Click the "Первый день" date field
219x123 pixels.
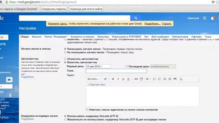pos(98,67)
